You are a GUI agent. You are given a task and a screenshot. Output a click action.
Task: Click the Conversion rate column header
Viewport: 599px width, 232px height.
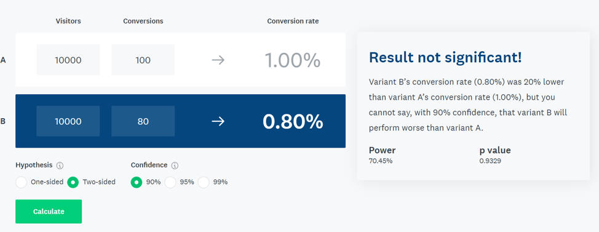[293, 21]
